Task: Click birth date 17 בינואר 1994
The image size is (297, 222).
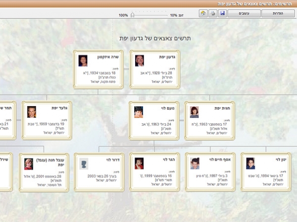Action: tap(272, 176)
